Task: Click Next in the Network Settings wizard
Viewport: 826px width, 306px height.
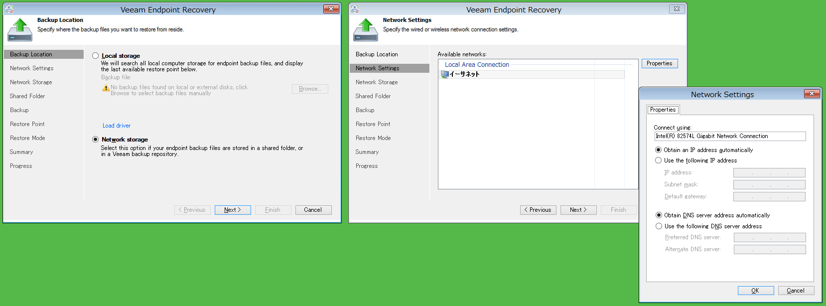Action: pyautogui.click(x=578, y=210)
